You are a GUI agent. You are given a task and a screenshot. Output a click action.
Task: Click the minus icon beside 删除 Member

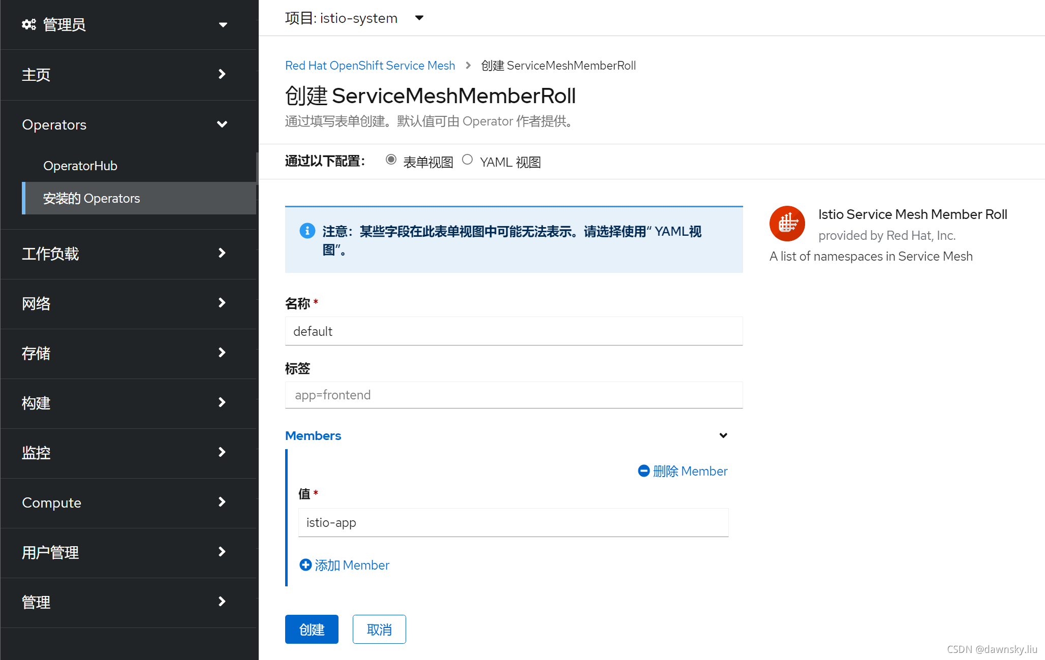point(643,471)
